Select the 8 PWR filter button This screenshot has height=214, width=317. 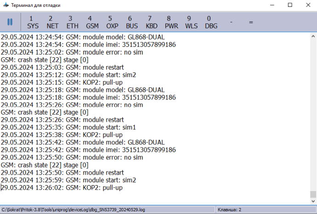[x=171, y=22]
